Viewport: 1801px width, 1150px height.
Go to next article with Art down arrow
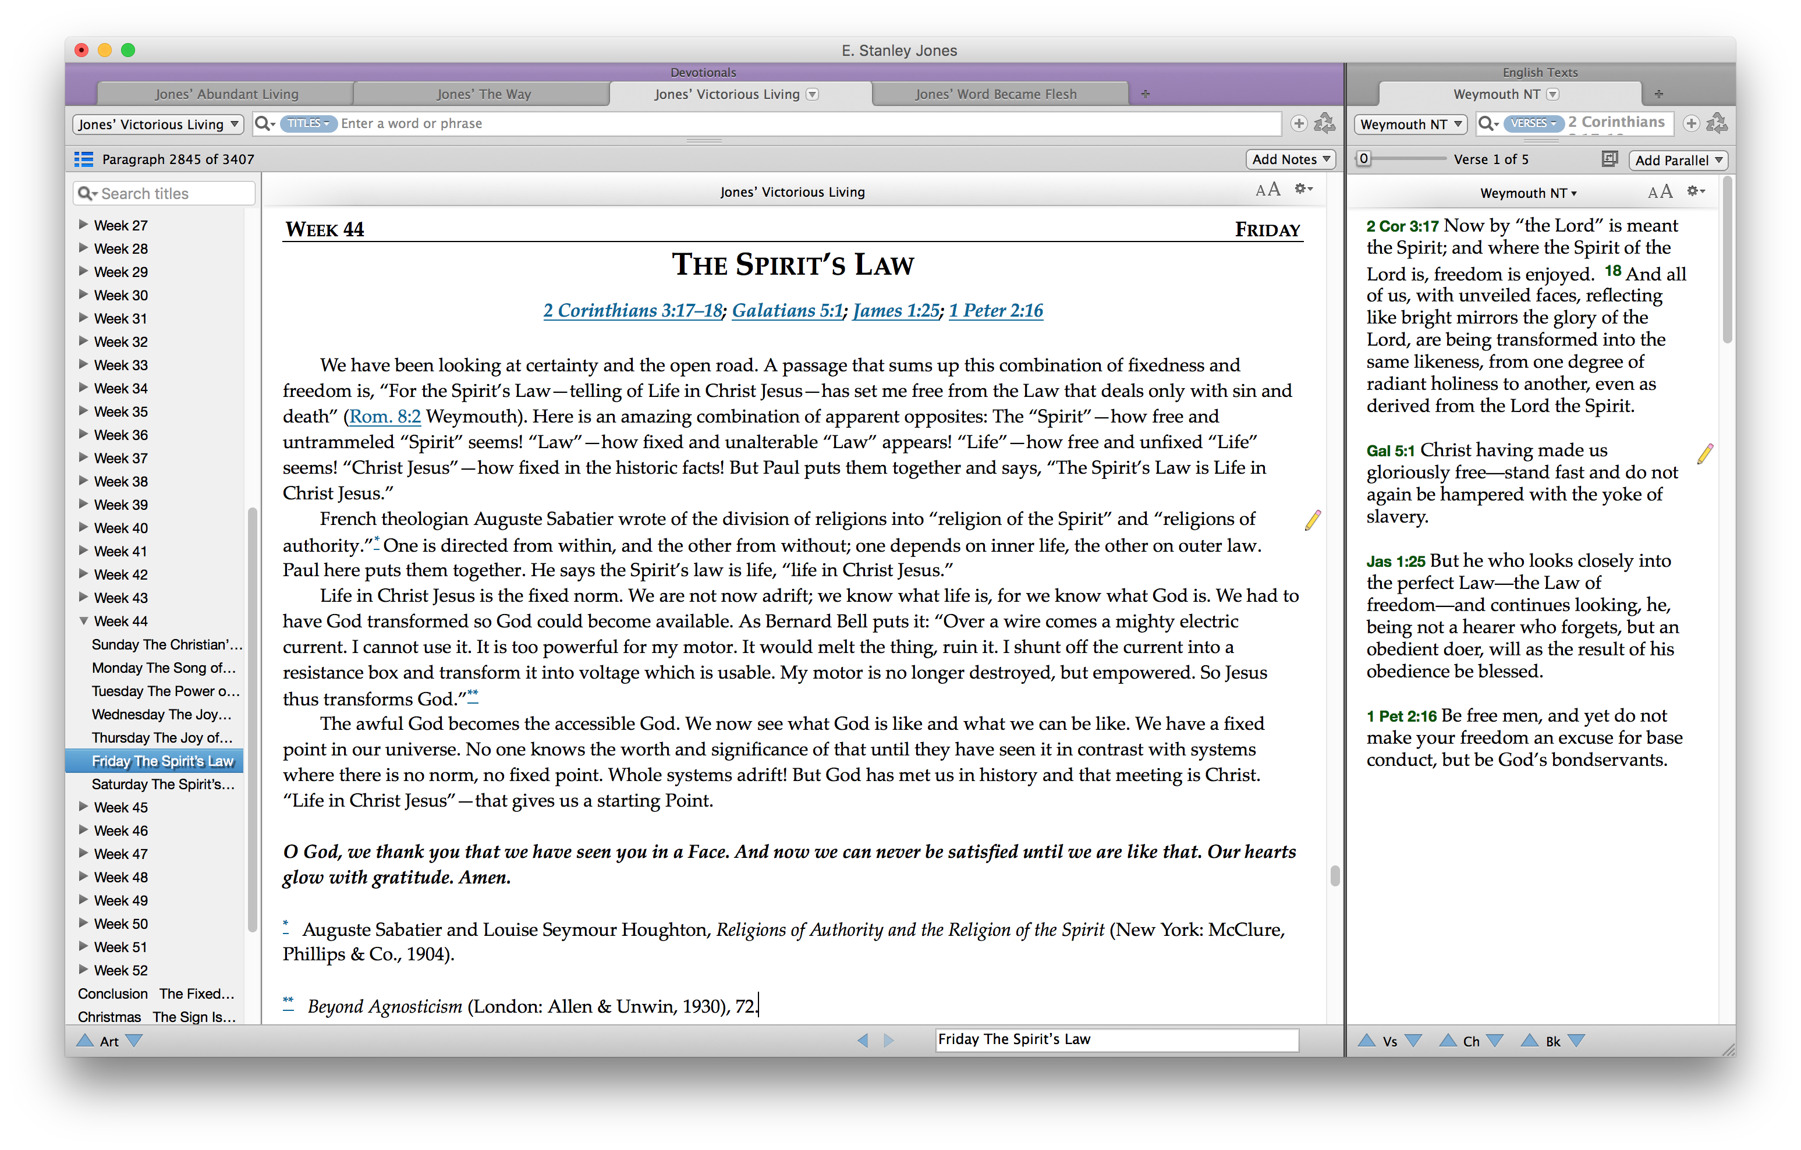click(134, 1040)
